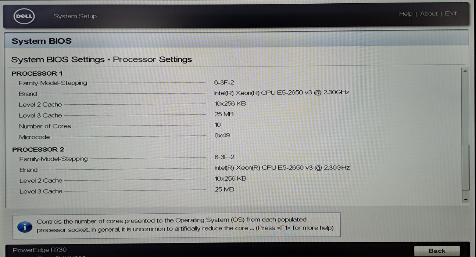Click the Processor 1 Brand label

(28, 94)
